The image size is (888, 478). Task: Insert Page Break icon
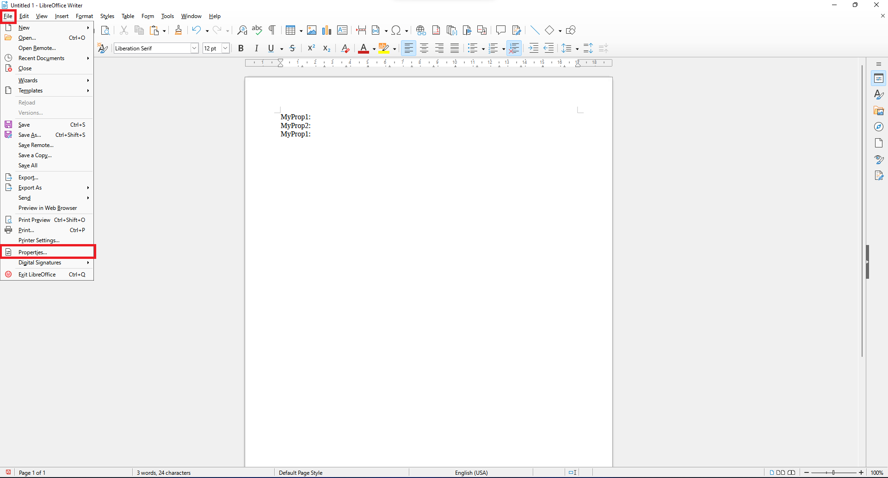pos(361,31)
